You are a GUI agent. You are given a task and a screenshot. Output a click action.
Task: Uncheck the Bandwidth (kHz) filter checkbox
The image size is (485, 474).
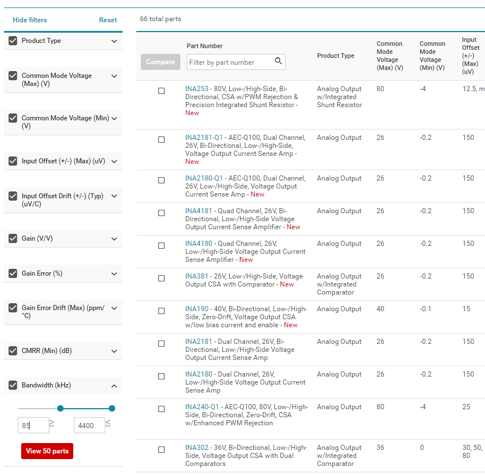pyautogui.click(x=13, y=385)
